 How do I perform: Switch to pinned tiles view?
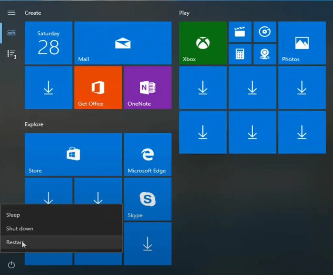click(11, 33)
